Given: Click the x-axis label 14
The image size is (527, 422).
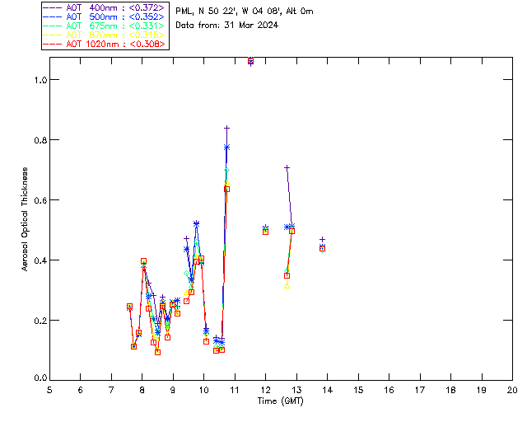Looking at the screenshot, I should pyautogui.click(x=328, y=390).
